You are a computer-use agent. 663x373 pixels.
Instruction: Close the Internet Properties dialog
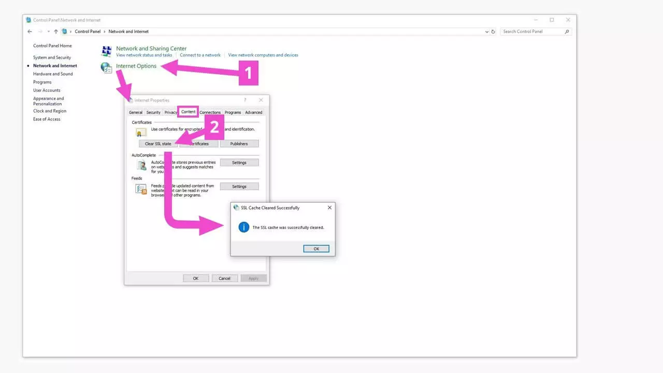coord(261,100)
